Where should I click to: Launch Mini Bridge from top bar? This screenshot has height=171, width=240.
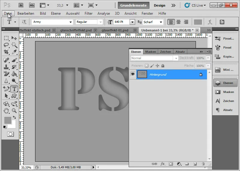click(x=32, y=5)
